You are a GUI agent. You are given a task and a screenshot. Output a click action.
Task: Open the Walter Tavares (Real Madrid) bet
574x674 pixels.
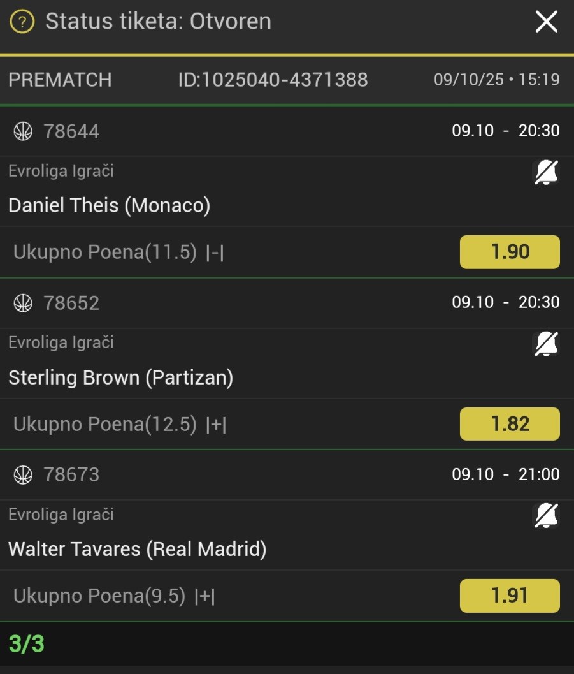pyautogui.click(x=138, y=549)
